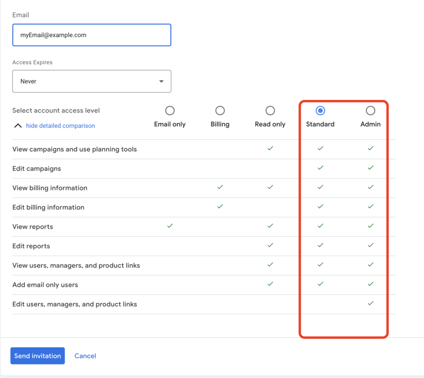Image resolution: width=424 pixels, height=378 pixels.
Task: Click the hide detailed comparison link
Action: coord(60,126)
